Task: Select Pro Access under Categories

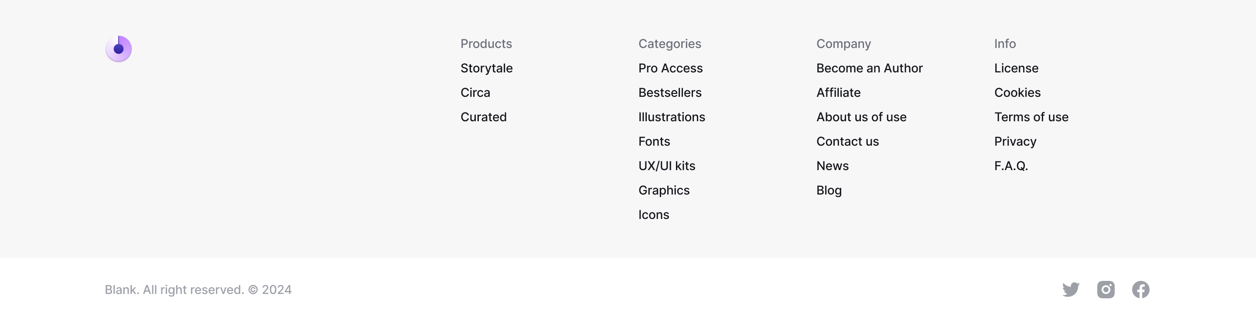Action: pyautogui.click(x=670, y=68)
